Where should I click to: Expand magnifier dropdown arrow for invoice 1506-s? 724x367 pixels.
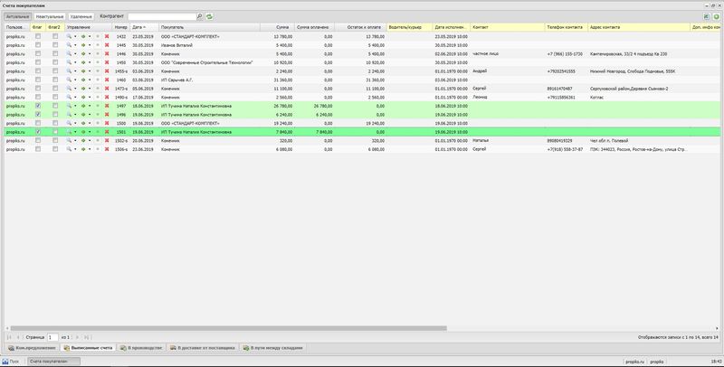coord(75,149)
